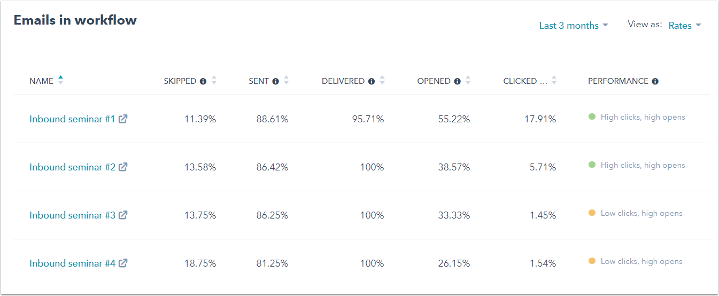Sort by the Skipped column arrows
719x296 pixels.
[x=214, y=81]
